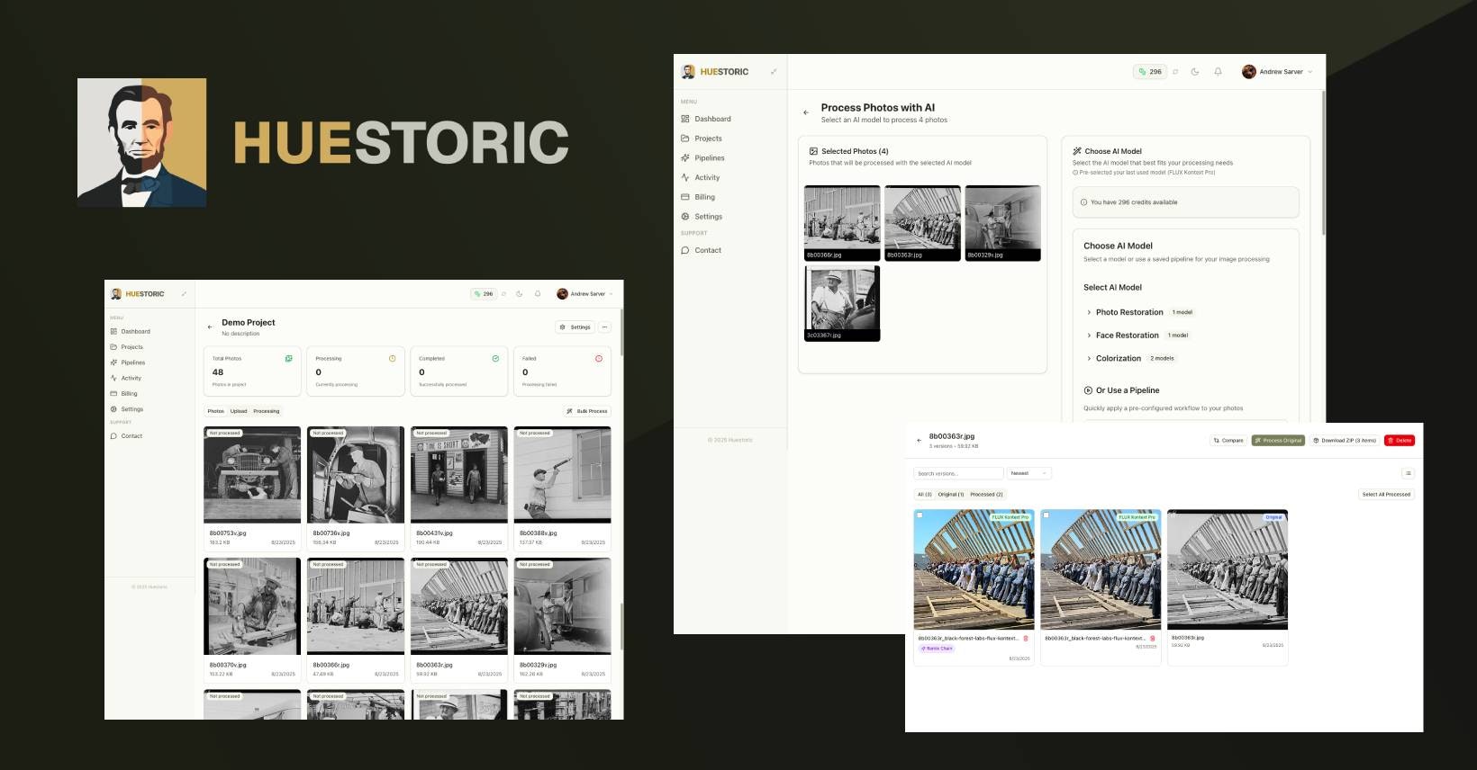
Task: Collapse the sidebar in the Process Photos window
Action: pos(774,71)
